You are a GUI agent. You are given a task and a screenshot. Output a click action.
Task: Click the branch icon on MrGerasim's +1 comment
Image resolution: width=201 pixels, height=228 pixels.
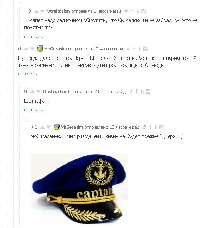click(x=156, y=127)
